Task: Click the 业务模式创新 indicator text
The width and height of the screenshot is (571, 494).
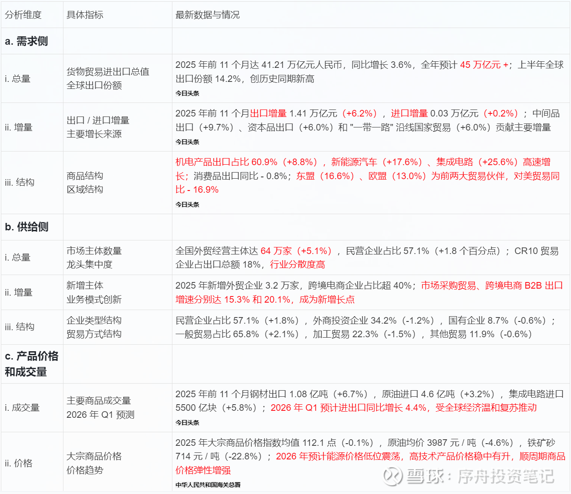Action: tap(94, 300)
